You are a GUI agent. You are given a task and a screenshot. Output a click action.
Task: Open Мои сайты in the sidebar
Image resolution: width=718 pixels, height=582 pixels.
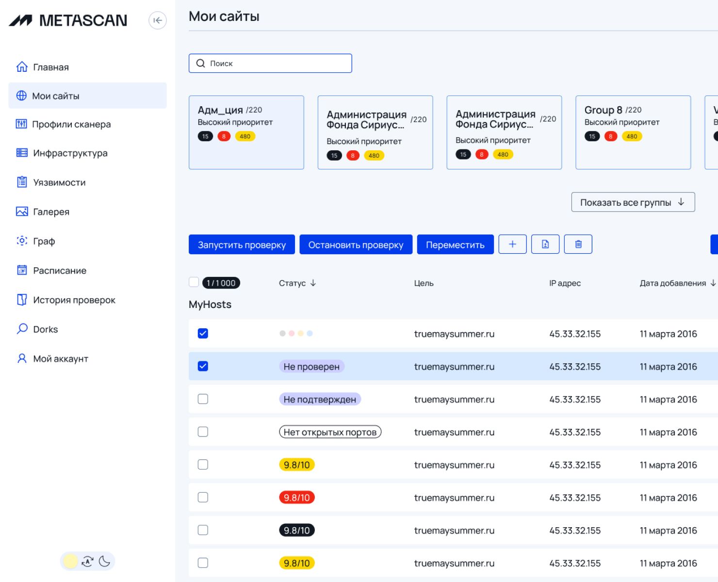[x=87, y=96]
